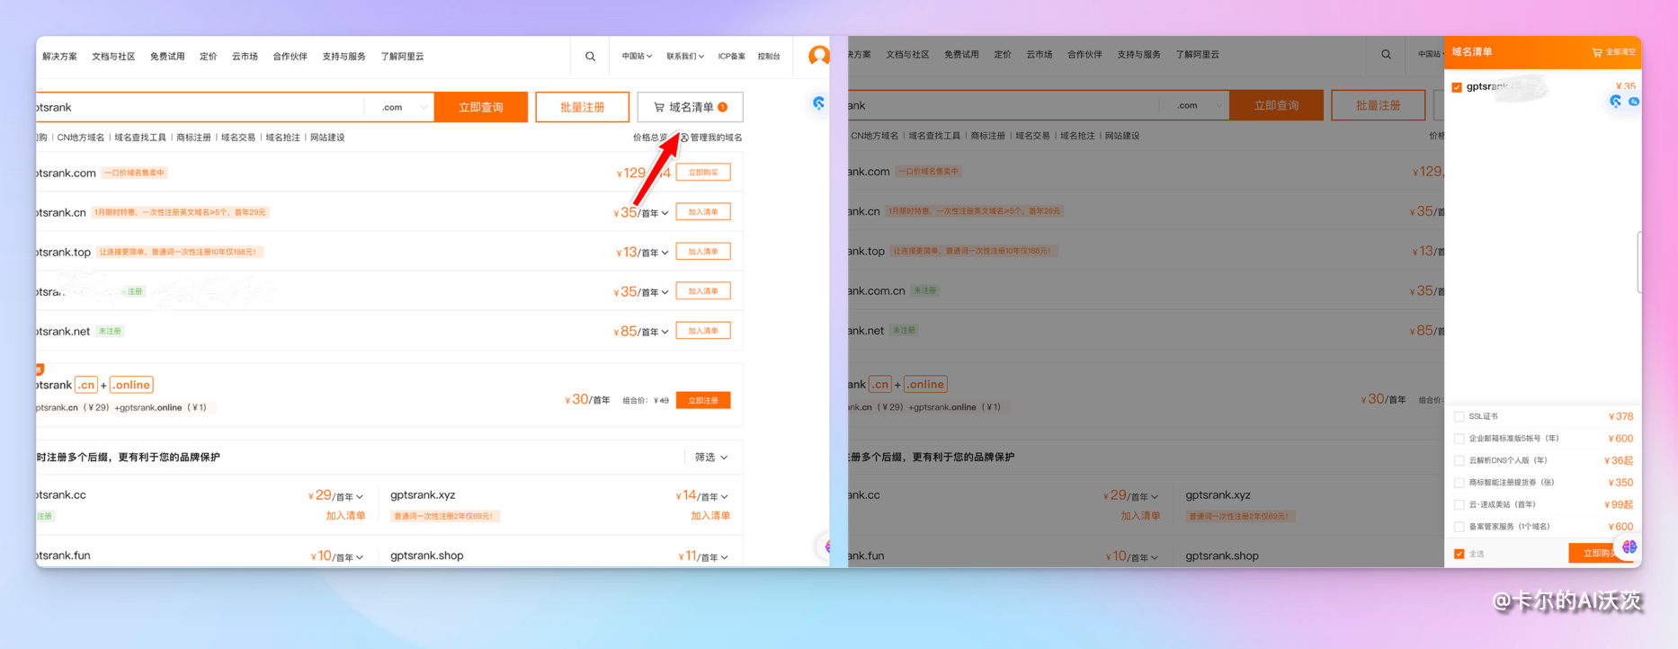Click gptsrank.shop domain name in the left page
This screenshot has height=649, width=1678.
[x=427, y=556]
